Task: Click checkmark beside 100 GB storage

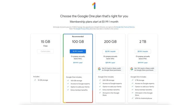Action: coord(67,80)
